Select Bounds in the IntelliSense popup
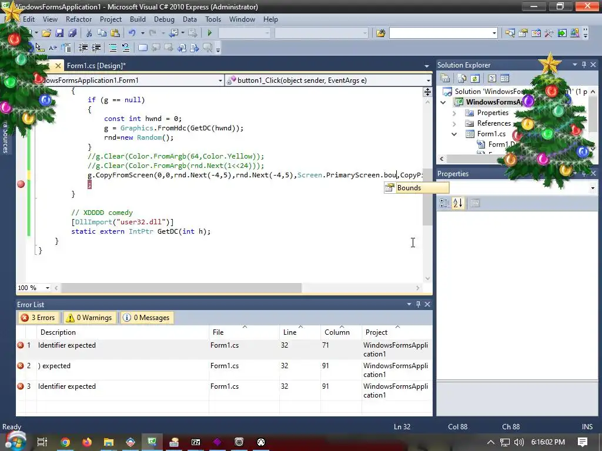602x451 pixels. point(417,187)
